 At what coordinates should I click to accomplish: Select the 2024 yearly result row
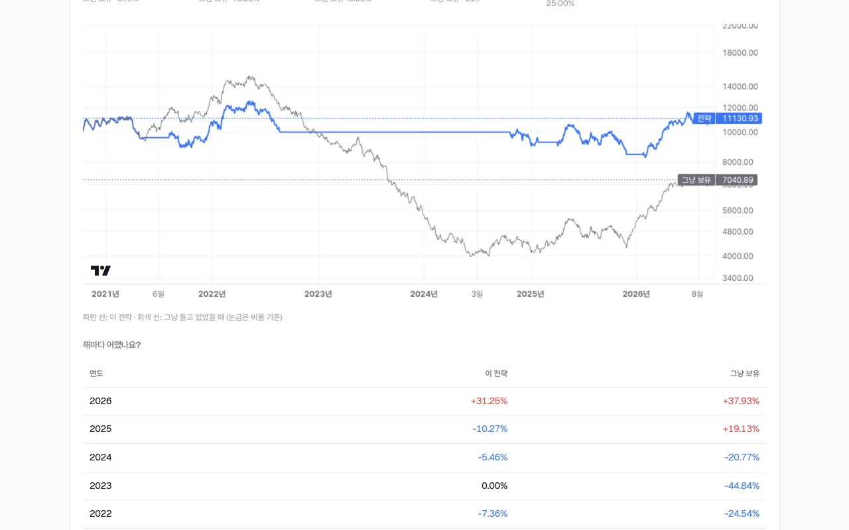coord(424,458)
